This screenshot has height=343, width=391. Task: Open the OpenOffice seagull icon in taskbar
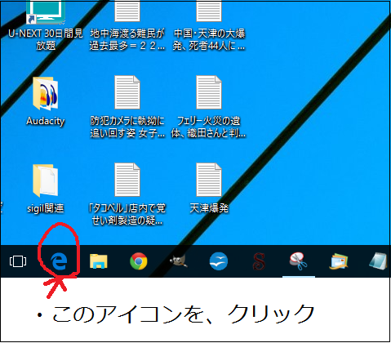tap(219, 261)
